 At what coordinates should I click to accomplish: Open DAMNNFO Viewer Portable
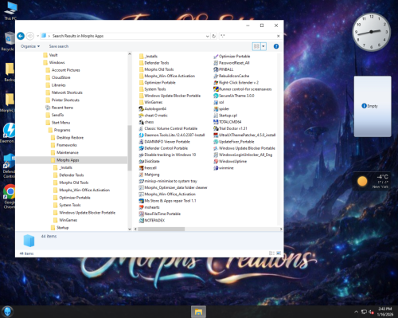pyautogui.click(x=165, y=142)
